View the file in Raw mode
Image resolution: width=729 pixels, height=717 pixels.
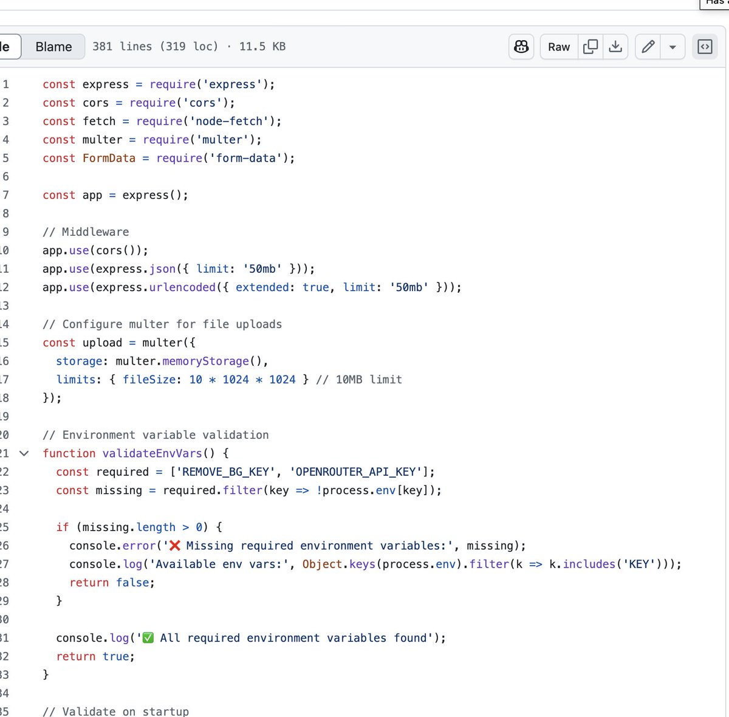pyautogui.click(x=558, y=46)
